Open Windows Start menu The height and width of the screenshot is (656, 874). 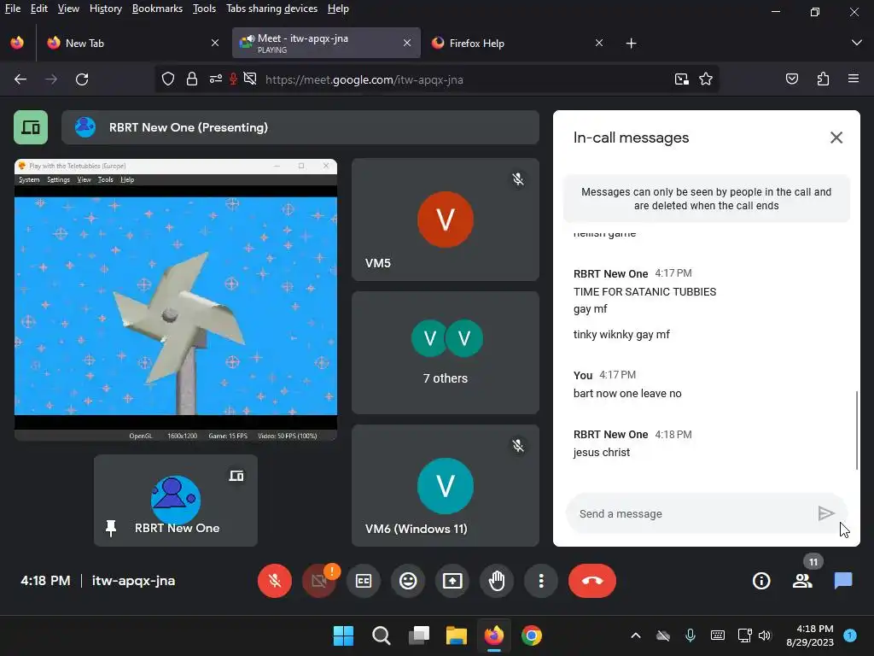(343, 635)
